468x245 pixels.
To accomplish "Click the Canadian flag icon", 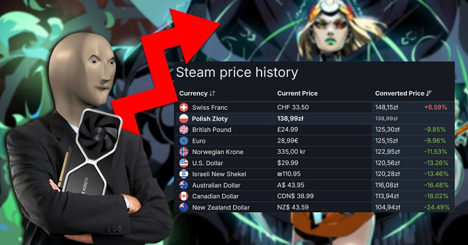I will pos(184,196).
